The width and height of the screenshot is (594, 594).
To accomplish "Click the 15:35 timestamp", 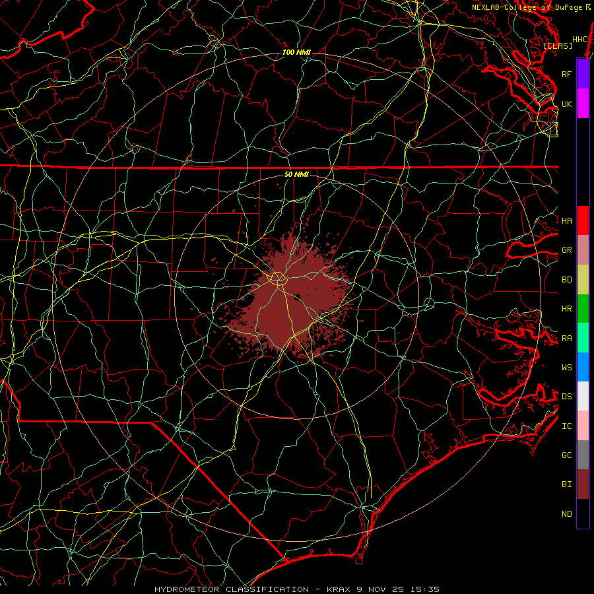I will pos(425,589).
